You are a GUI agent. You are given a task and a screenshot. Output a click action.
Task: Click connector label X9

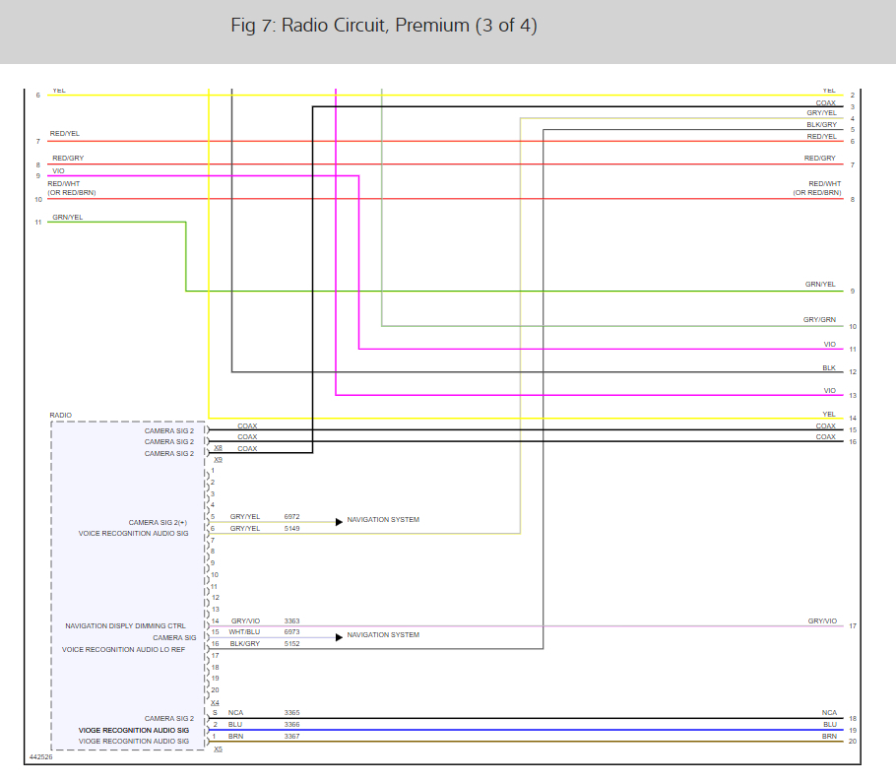tap(218, 460)
